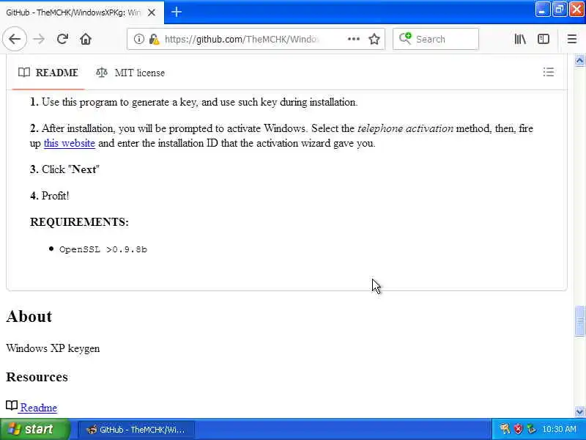Viewport: 586px width, 440px height.
Task: Click the forward navigation arrow
Action: pos(39,39)
